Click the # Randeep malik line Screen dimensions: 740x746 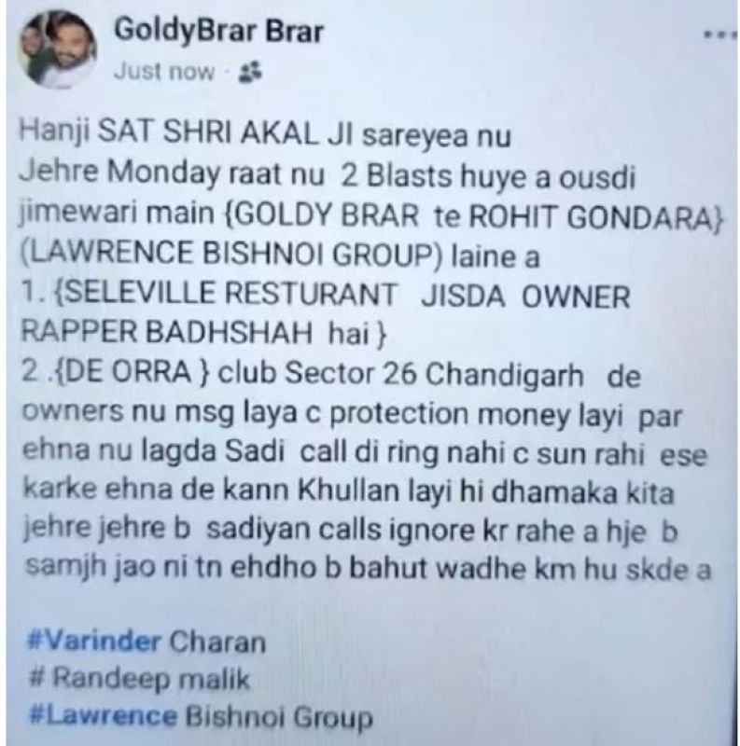click(140, 678)
